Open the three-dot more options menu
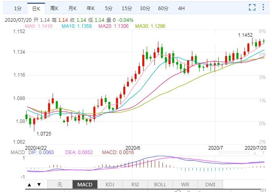The width and height of the screenshot is (272, 192). [264, 8]
